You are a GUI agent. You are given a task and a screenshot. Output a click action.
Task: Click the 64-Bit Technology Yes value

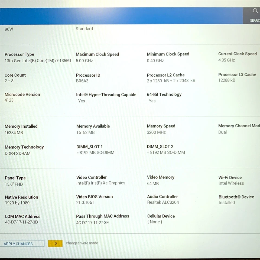coord(152,101)
